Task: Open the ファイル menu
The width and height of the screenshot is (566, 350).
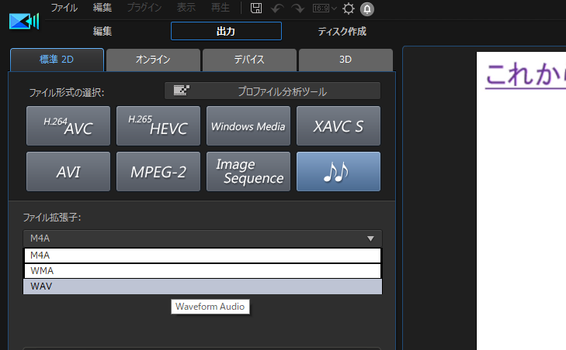Action: pos(64,8)
